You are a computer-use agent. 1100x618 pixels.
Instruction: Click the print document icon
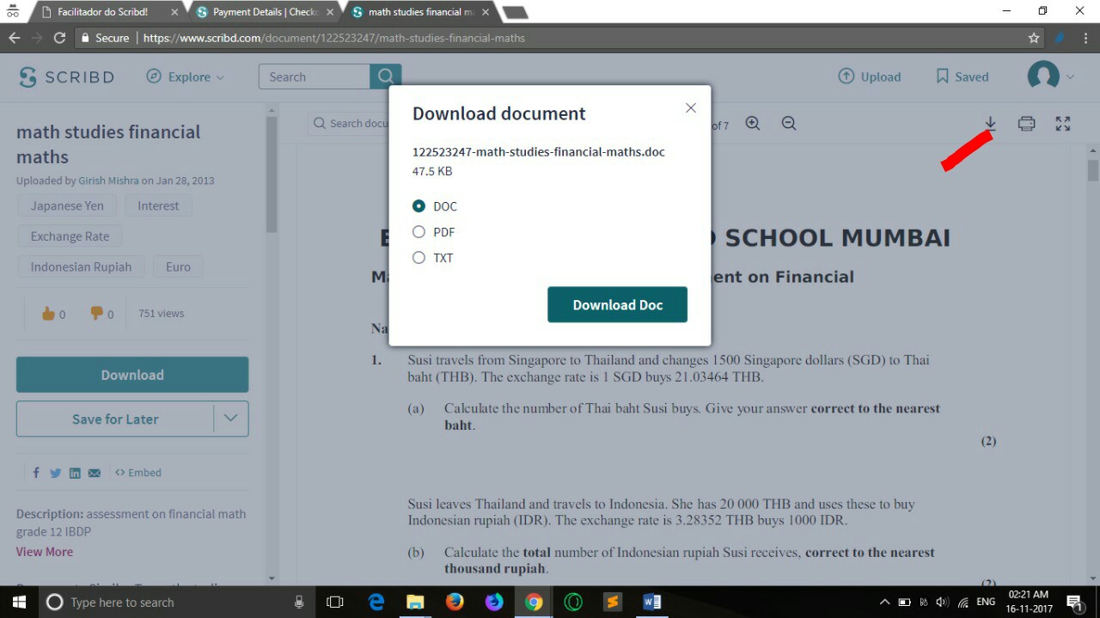point(1026,123)
